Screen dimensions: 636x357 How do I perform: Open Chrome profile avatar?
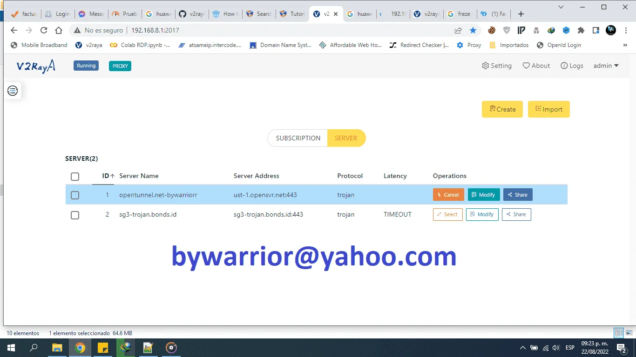coord(611,30)
